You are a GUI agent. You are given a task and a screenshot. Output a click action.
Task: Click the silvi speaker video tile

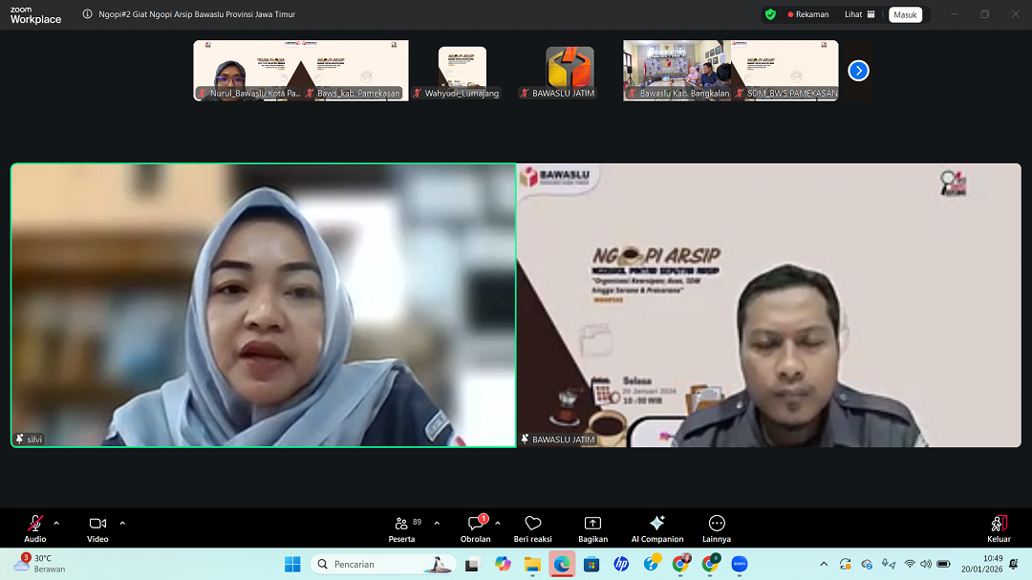point(264,306)
